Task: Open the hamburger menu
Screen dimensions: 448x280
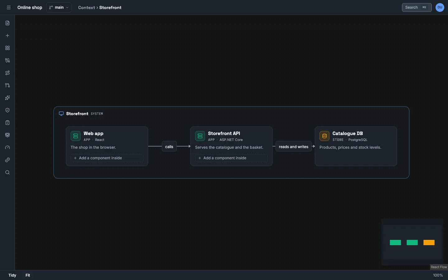Action: (x=9, y=7)
